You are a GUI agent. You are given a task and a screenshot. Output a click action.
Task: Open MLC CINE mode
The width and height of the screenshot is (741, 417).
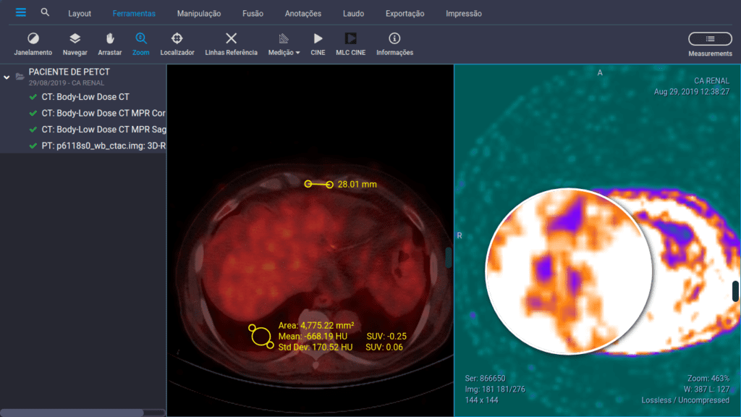click(x=351, y=43)
